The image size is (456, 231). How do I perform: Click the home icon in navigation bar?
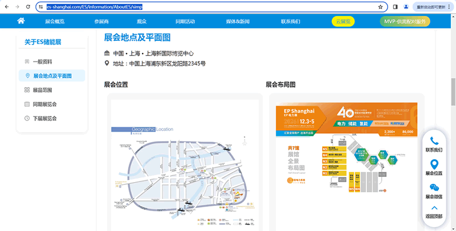click(x=21, y=21)
